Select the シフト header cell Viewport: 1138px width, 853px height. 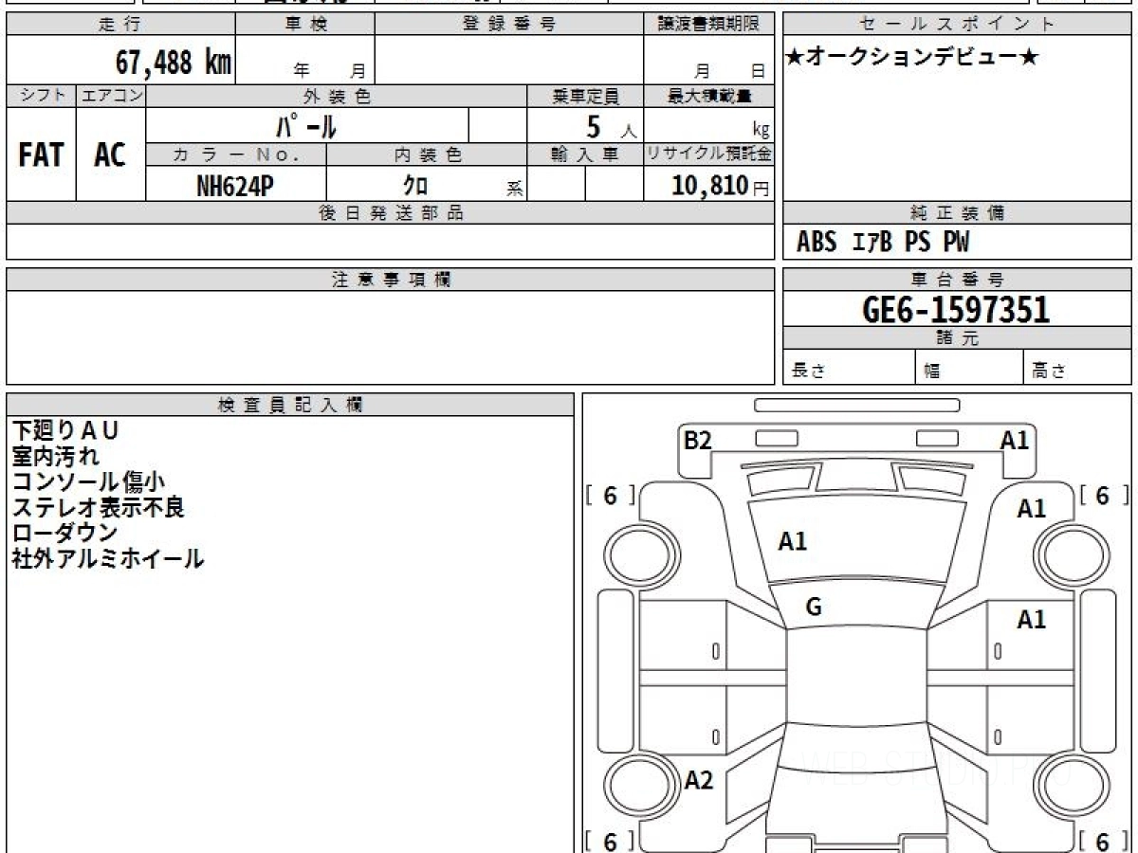pos(41,96)
